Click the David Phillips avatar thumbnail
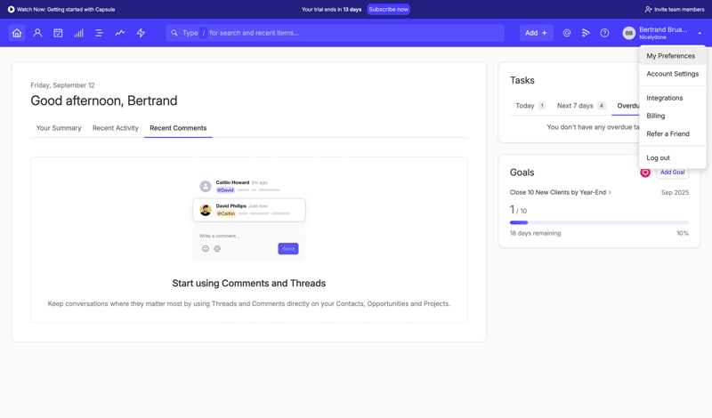 pos(206,210)
